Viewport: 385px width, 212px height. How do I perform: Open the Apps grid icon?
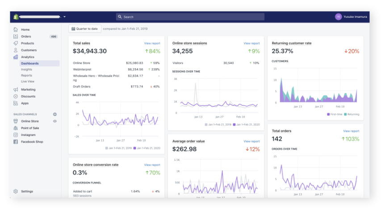[x=16, y=103]
